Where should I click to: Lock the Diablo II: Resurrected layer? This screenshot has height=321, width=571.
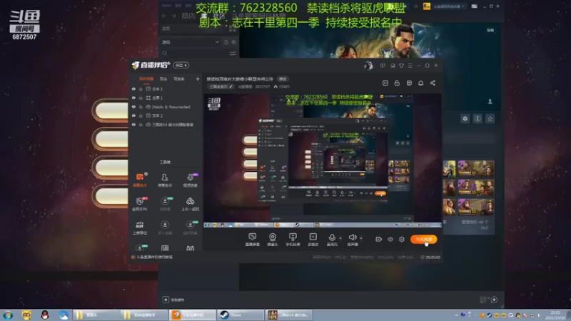coord(141,107)
